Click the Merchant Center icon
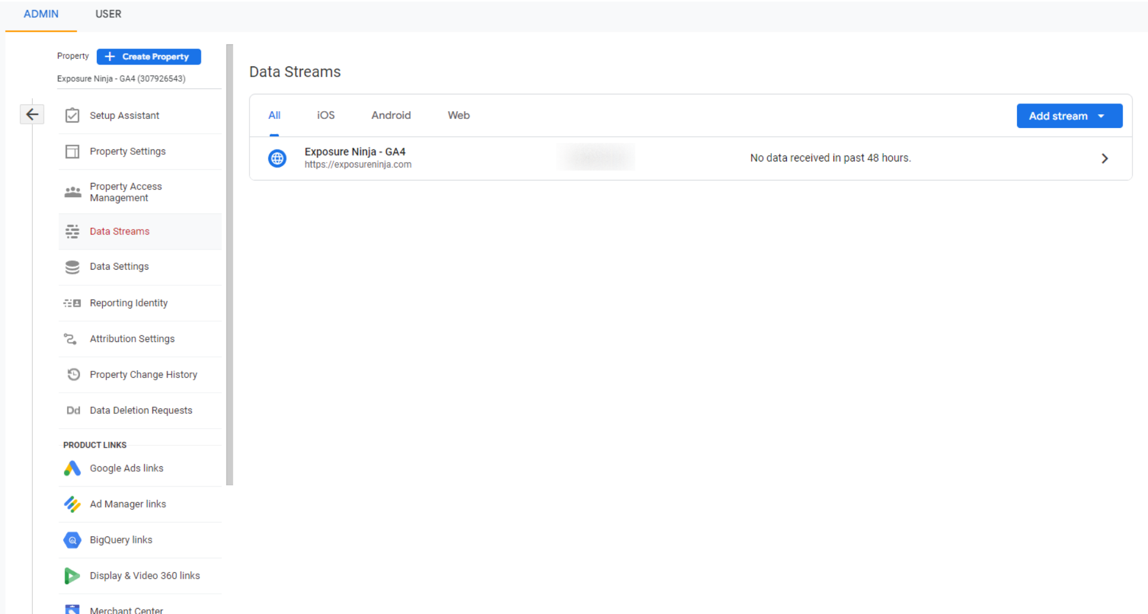Viewport: 1148px width, 614px height. tap(72, 609)
